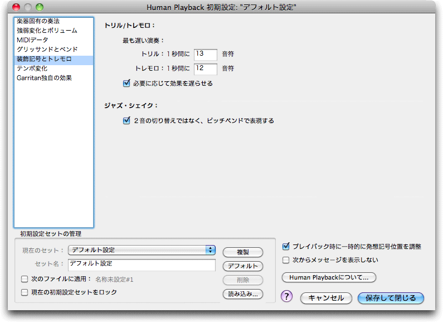Click the 複製 button
Image resolution: width=443 pixels, height=323 pixels.
pyautogui.click(x=243, y=252)
